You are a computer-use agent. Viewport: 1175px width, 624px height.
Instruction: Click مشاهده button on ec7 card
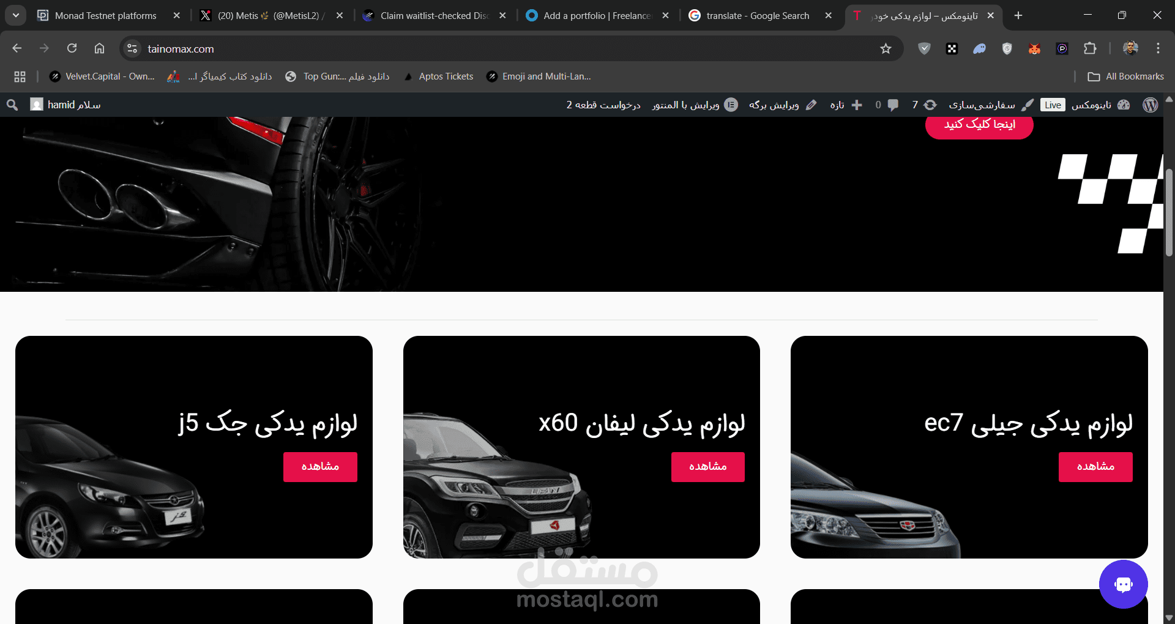tap(1095, 467)
